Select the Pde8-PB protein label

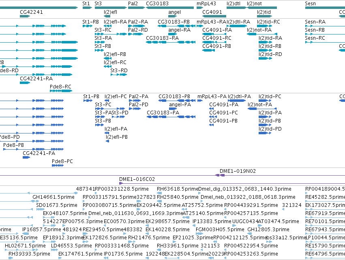click(x=13, y=145)
